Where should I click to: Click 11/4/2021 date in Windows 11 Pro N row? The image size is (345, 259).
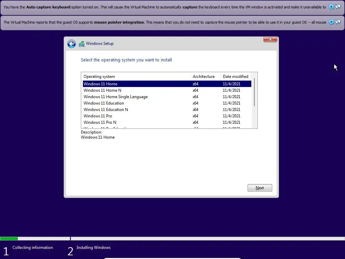(231, 122)
